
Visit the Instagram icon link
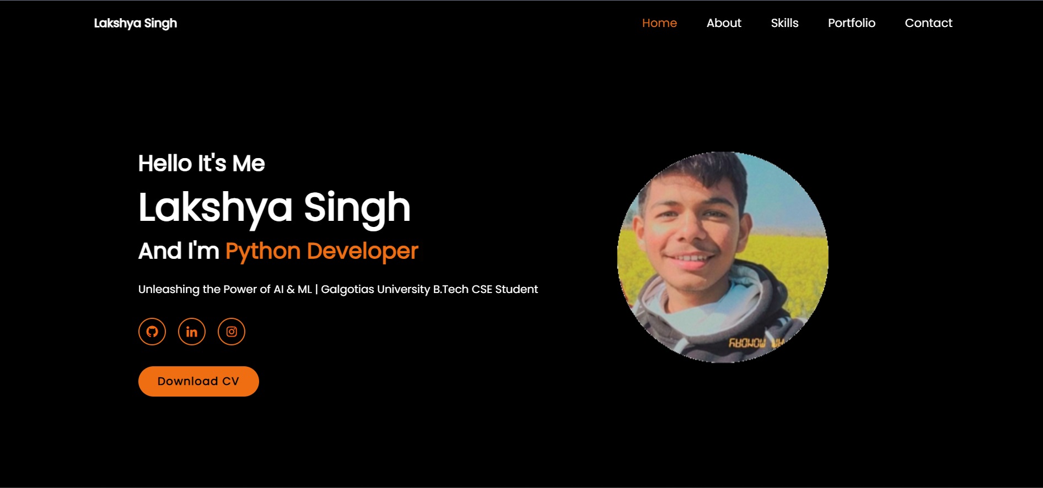232,332
